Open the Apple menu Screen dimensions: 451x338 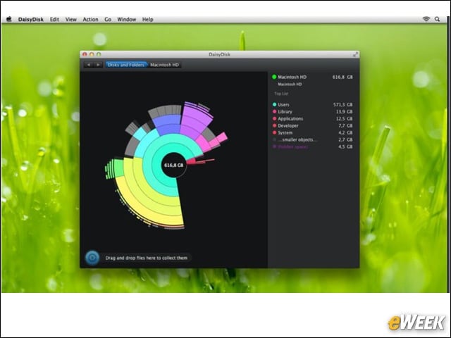[x=9, y=19]
